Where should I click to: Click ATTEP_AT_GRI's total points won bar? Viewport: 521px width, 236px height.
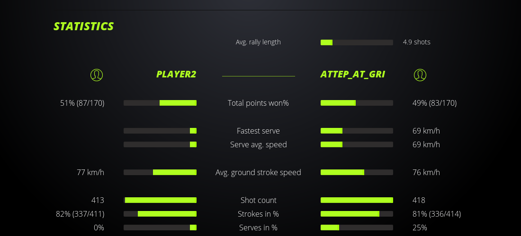(x=357, y=103)
